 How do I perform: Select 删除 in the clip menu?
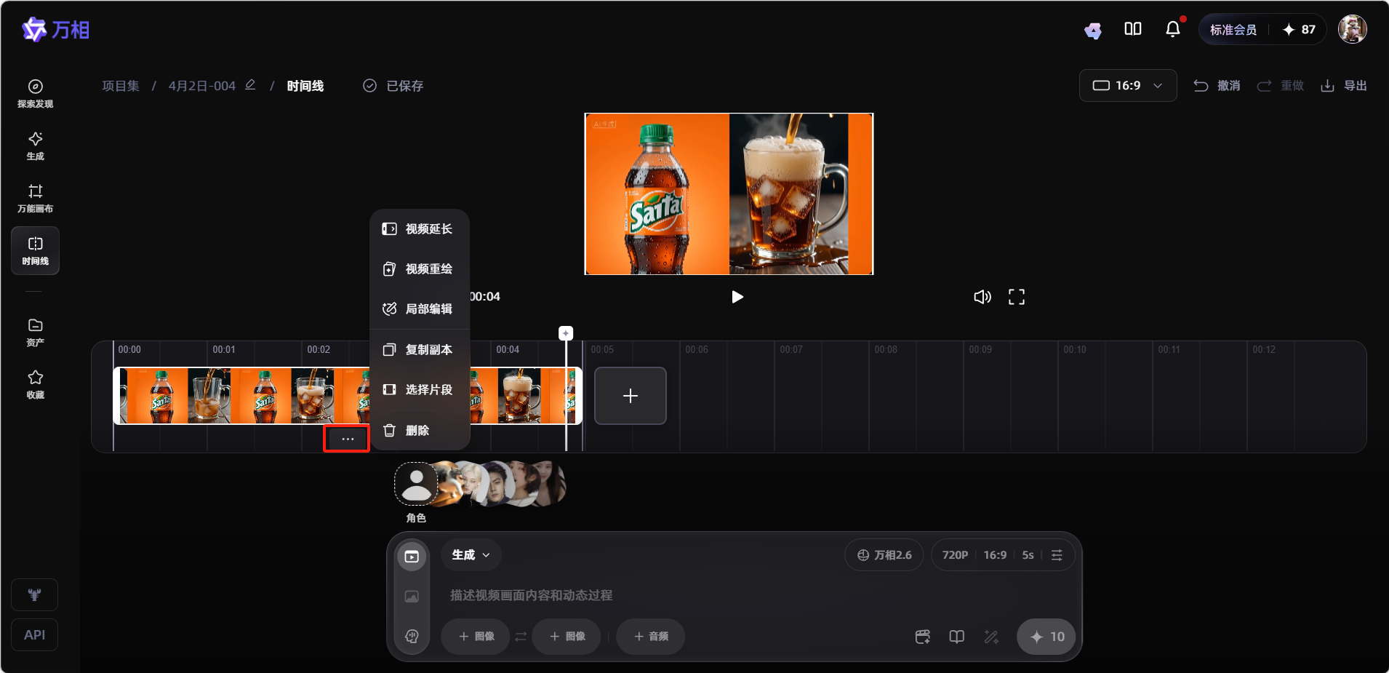coord(419,431)
